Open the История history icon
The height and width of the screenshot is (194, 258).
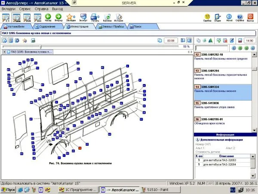pyautogui.click(x=119, y=18)
